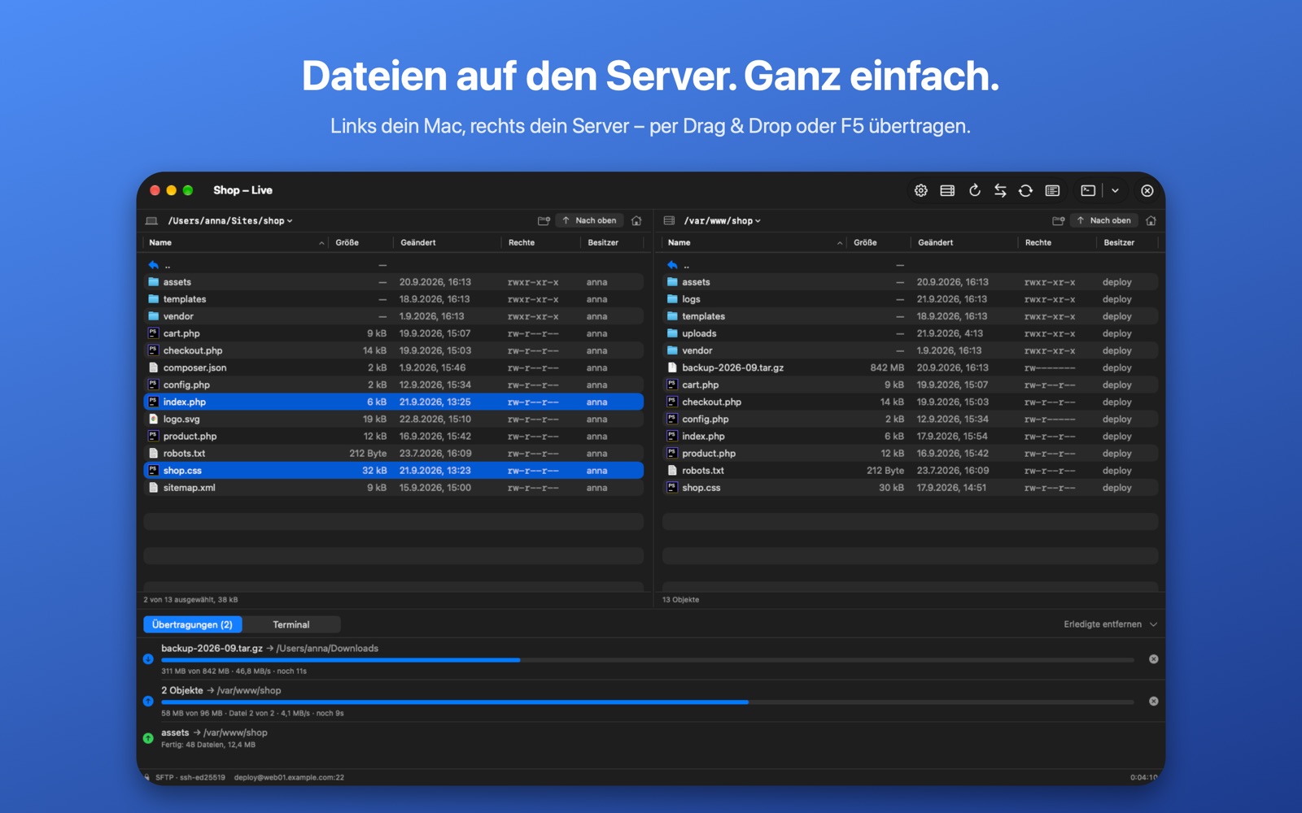Screen dimensions: 1302x813
Task: Open the Erledigte entfernen dropdown
Action: point(1110,624)
